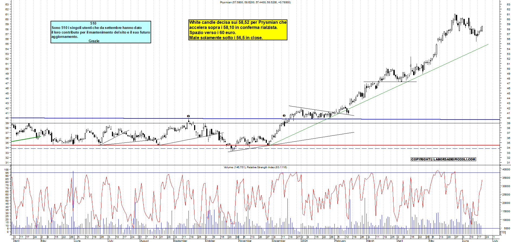
Task: Click the line 'White candle decisa sui 58,52 per Prysmian che'
Action: click(x=238, y=22)
